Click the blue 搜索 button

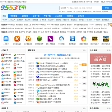coord(107,8)
